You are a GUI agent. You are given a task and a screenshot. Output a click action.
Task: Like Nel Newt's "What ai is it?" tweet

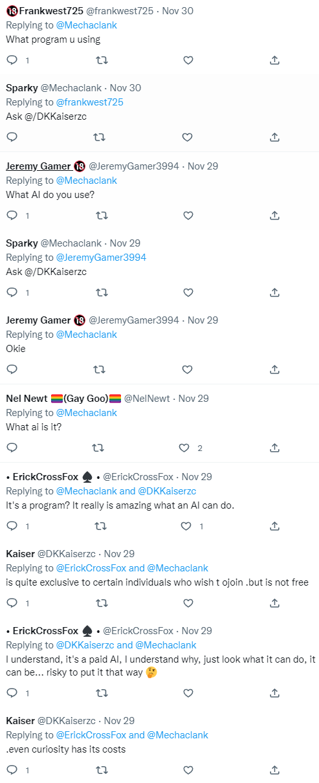184,448
